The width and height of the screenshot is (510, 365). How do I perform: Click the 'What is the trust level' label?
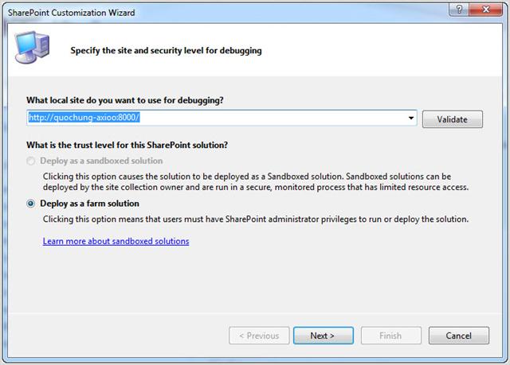coord(127,145)
